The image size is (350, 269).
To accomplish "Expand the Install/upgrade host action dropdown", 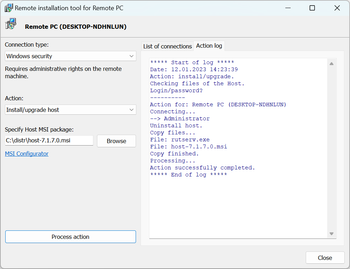I will [71, 110].
